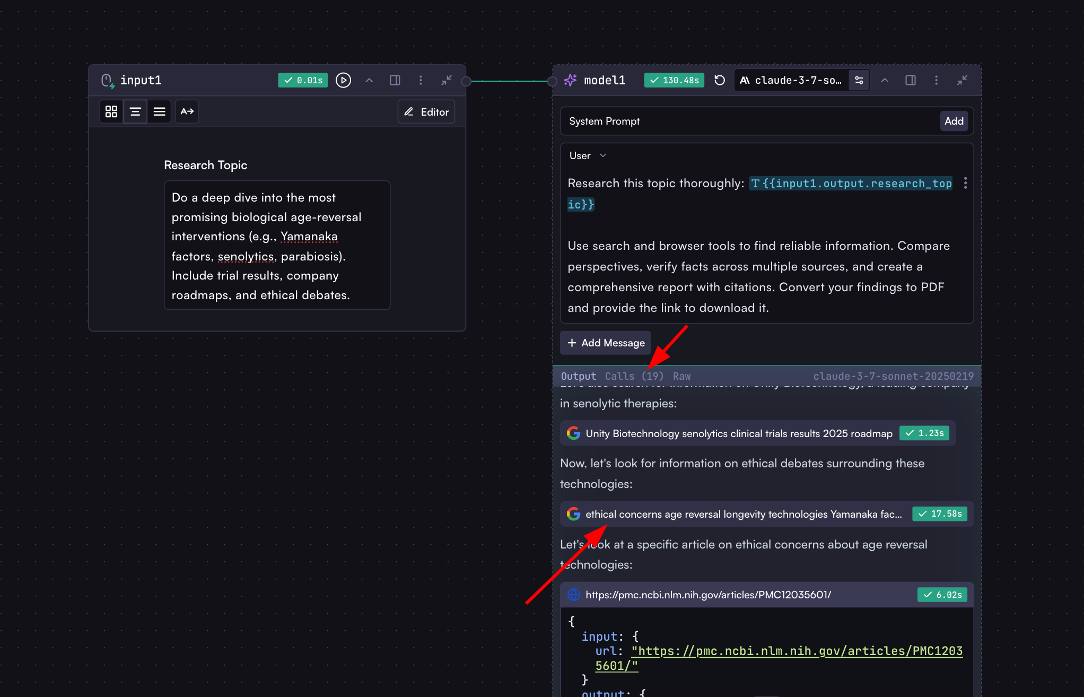Select centered alignment view in input1
This screenshot has height=697, width=1084.
[135, 111]
